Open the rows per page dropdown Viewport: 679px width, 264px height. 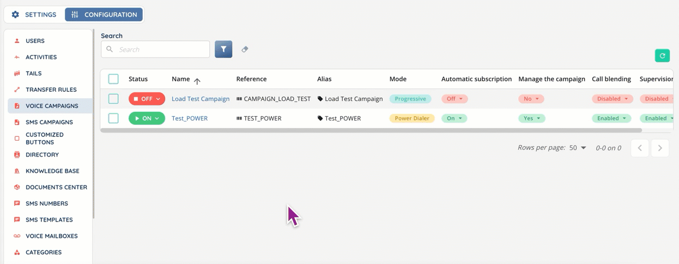[x=578, y=148]
